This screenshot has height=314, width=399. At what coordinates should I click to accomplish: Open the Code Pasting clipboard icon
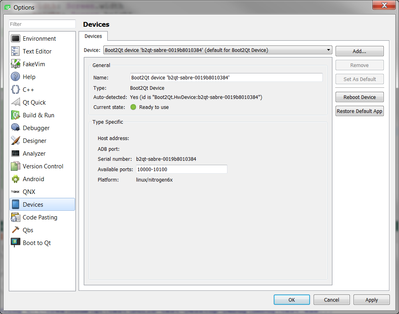tap(16, 217)
